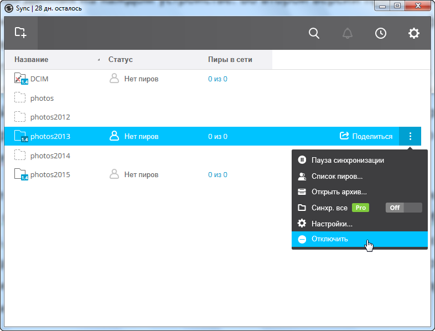Click peer icon in photos2013 row

pos(114,136)
